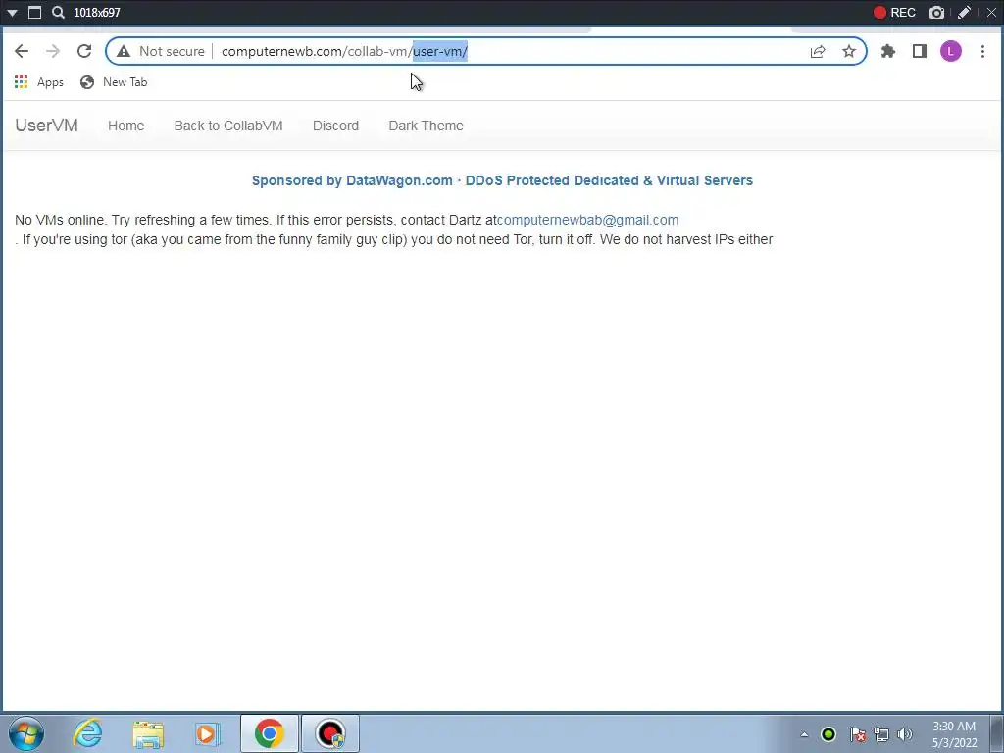Screen dimensions: 1004x753
Task: Click the recorder window frame icon
Action: 35,12
